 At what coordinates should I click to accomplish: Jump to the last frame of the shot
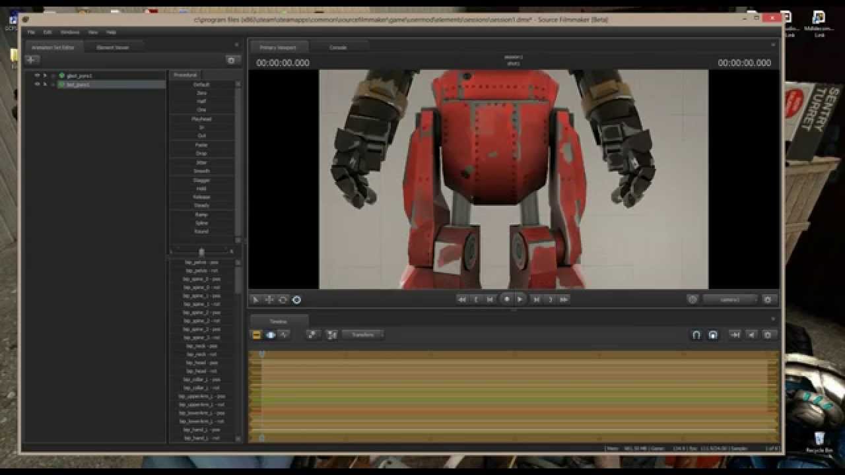(564, 299)
